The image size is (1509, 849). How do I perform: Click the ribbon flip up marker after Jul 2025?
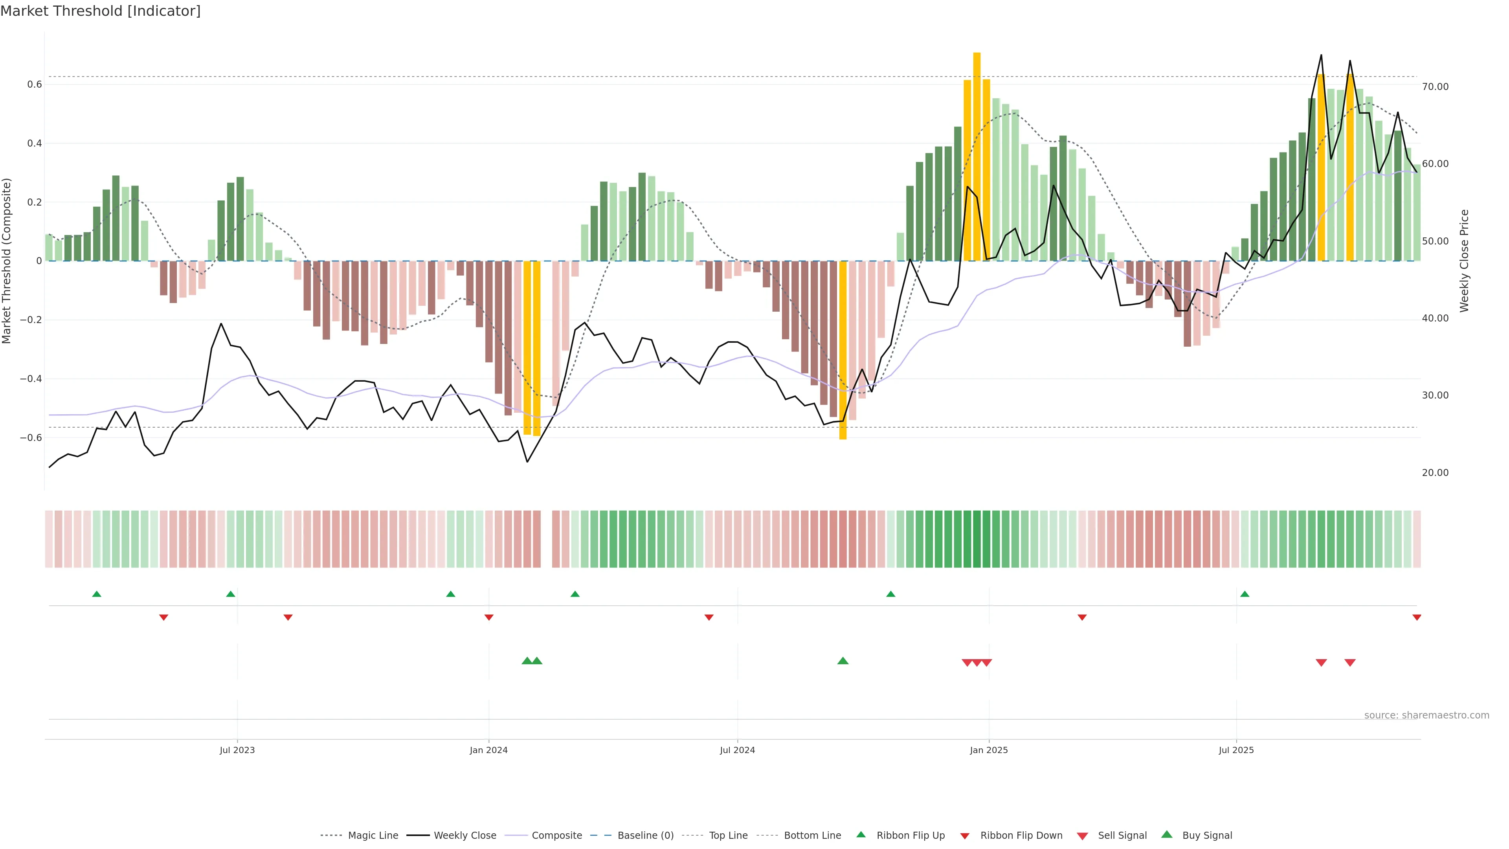(x=1244, y=594)
